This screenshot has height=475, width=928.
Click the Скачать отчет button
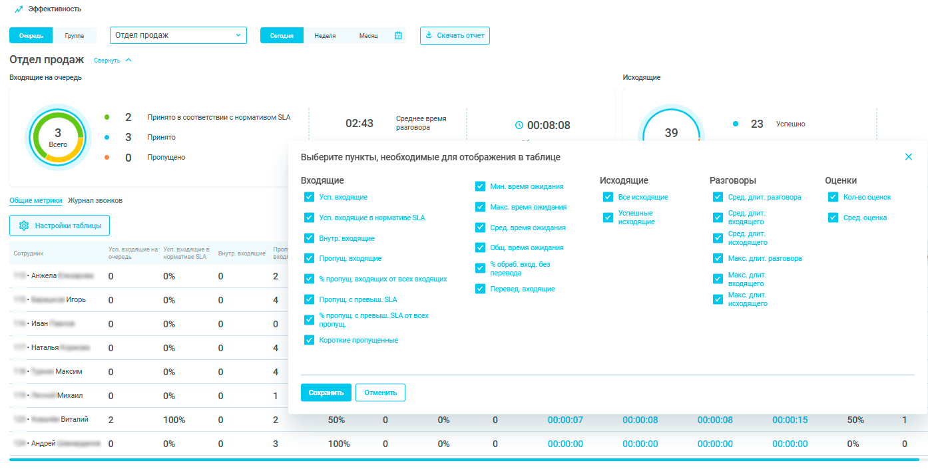455,35
